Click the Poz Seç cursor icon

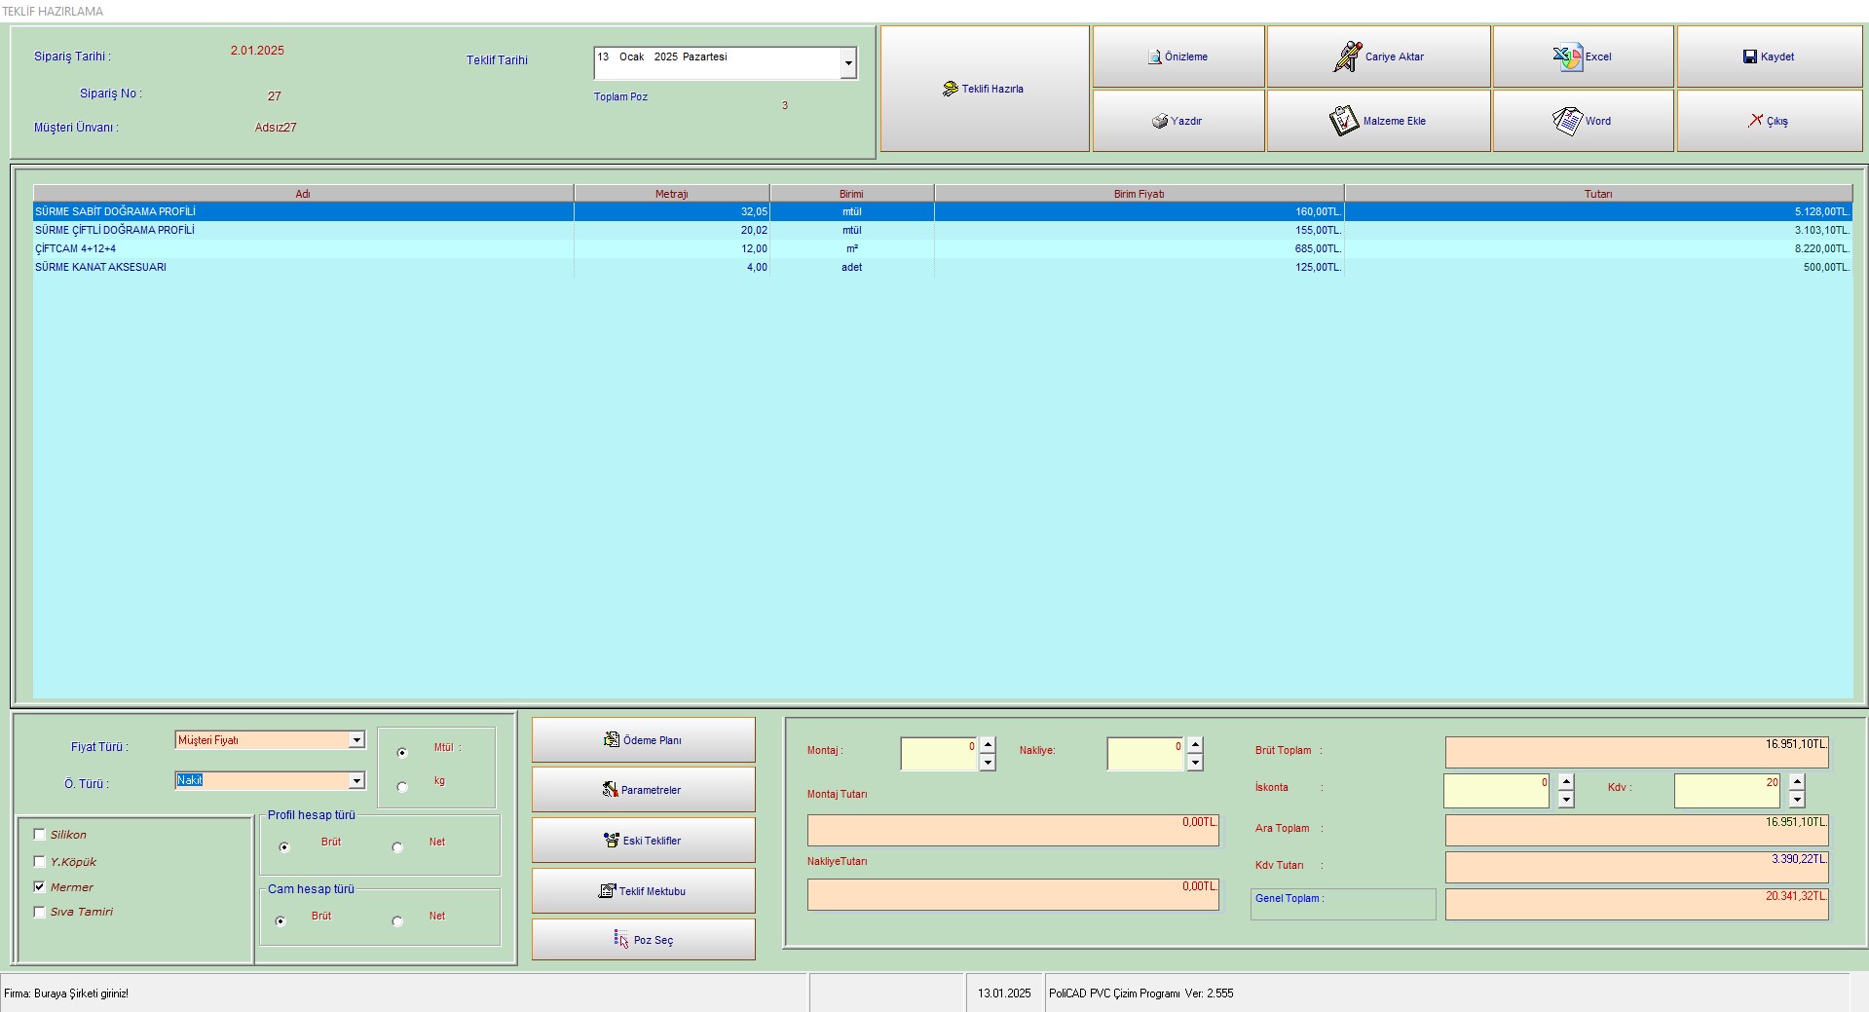[x=621, y=940]
